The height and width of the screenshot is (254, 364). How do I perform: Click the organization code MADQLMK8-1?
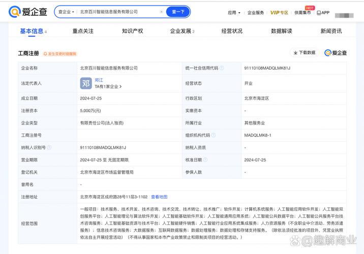(x=258, y=135)
